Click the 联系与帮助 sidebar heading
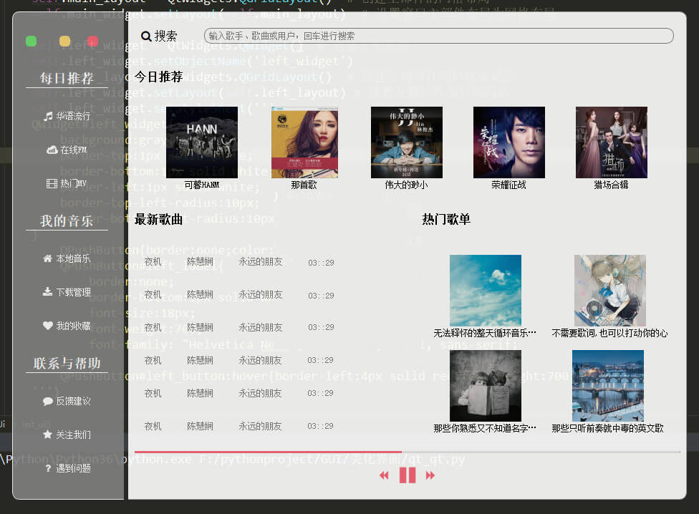699x514 pixels. (67, 364)
